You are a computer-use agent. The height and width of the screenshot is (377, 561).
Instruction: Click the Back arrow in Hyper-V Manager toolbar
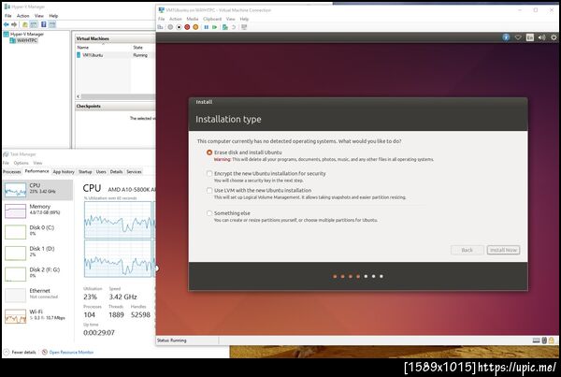[x=7, y=24]
